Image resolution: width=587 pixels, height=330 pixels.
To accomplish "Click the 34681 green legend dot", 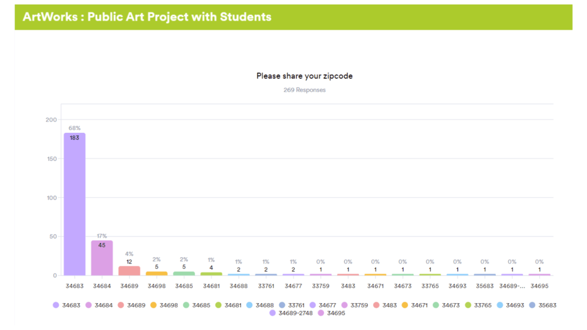I will click(218, 305).
